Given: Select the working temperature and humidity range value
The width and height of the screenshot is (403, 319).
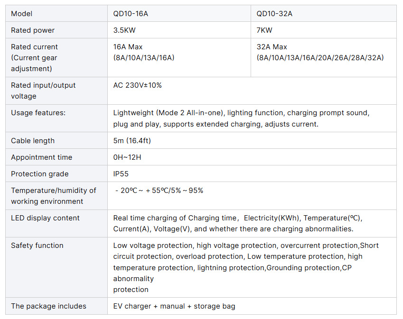Looking at the screenshot, I should [x=159, y=191].
